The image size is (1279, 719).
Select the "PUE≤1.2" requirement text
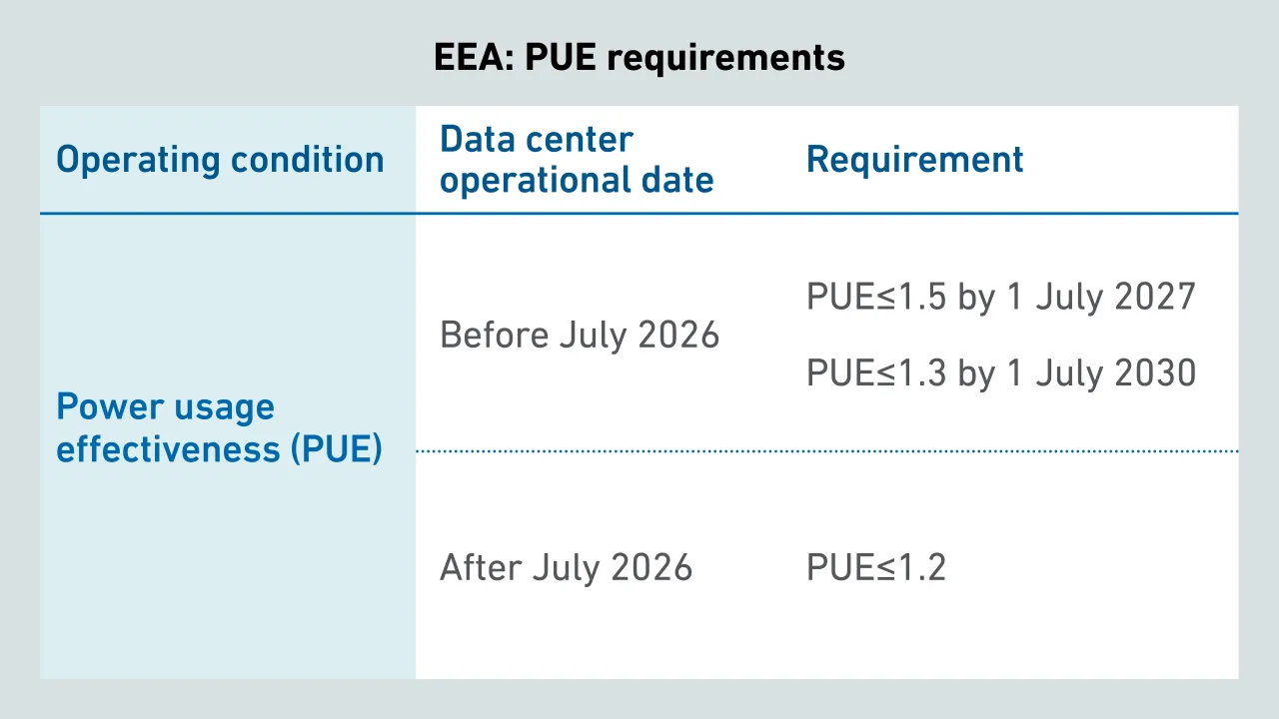[x=875, y=567]
